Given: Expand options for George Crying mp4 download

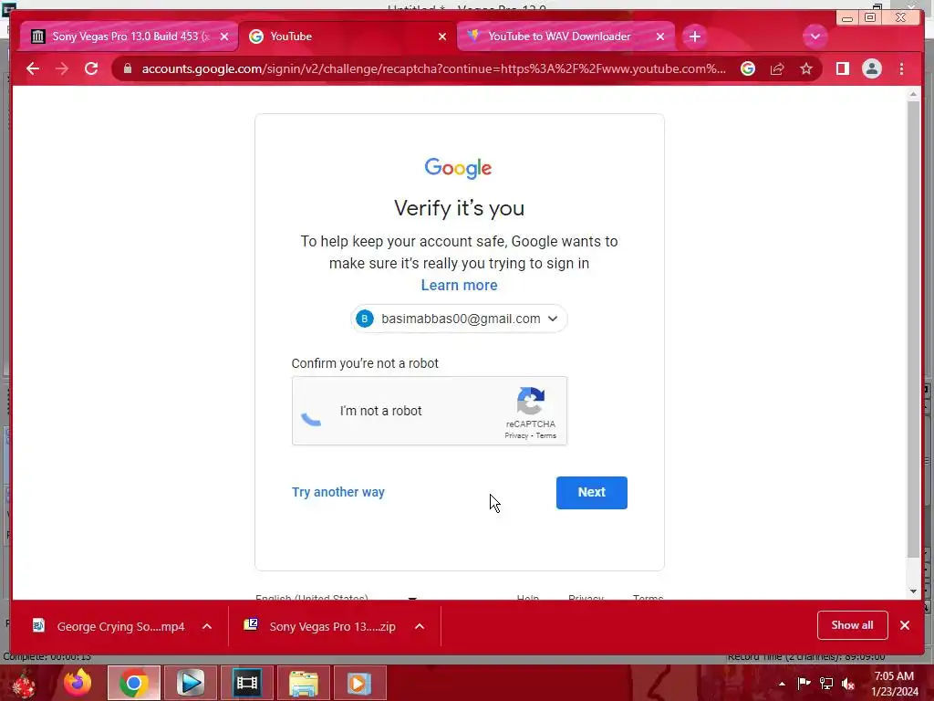Looking at the screenshot, I should [x=207, y=626].
